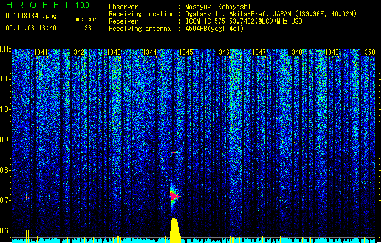Click the 0.8 kHz axis tick label
382x243 pixels.
tap(5, 170)
